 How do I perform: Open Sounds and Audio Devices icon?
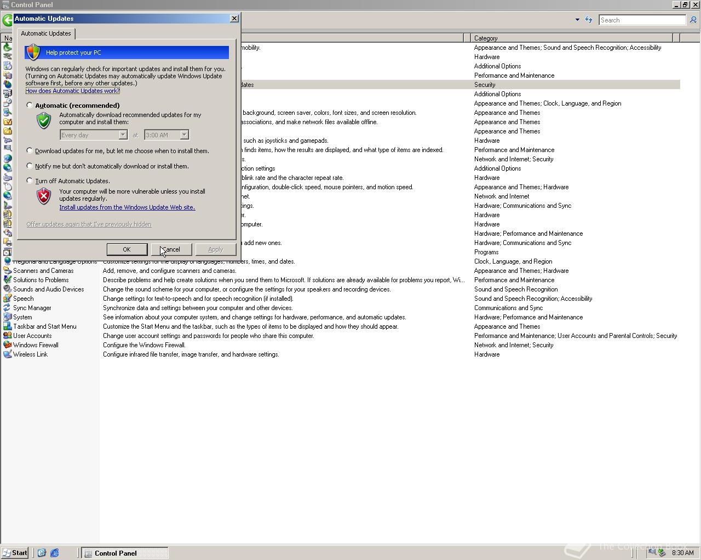tap(7, 289)
